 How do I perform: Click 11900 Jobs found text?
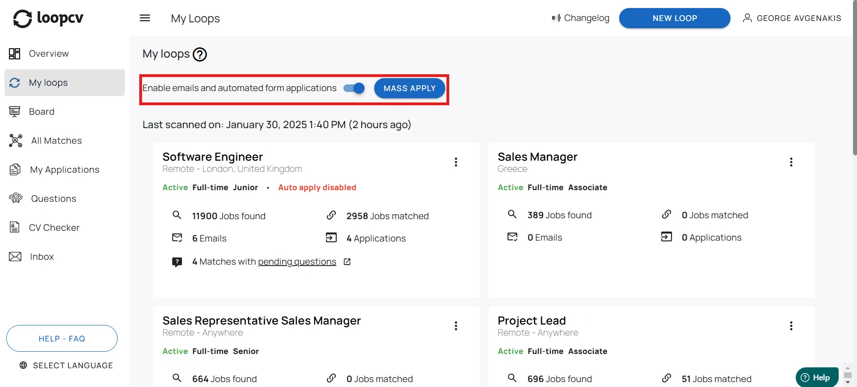[x=229, y=216]
